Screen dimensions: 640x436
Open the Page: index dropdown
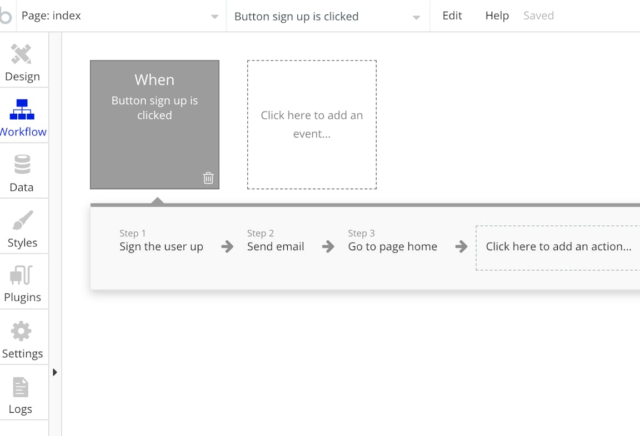(214, 17)
